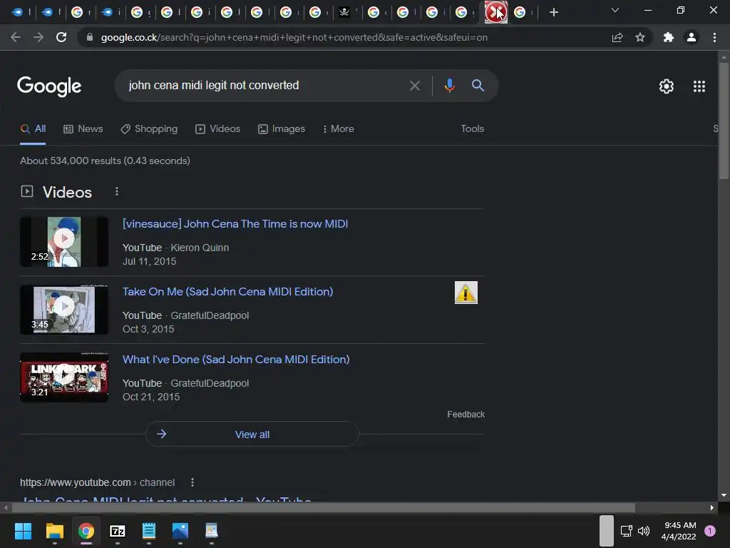Open 7-Zip from the taskbar
730x548 pixels.
(x=118, y=531)
